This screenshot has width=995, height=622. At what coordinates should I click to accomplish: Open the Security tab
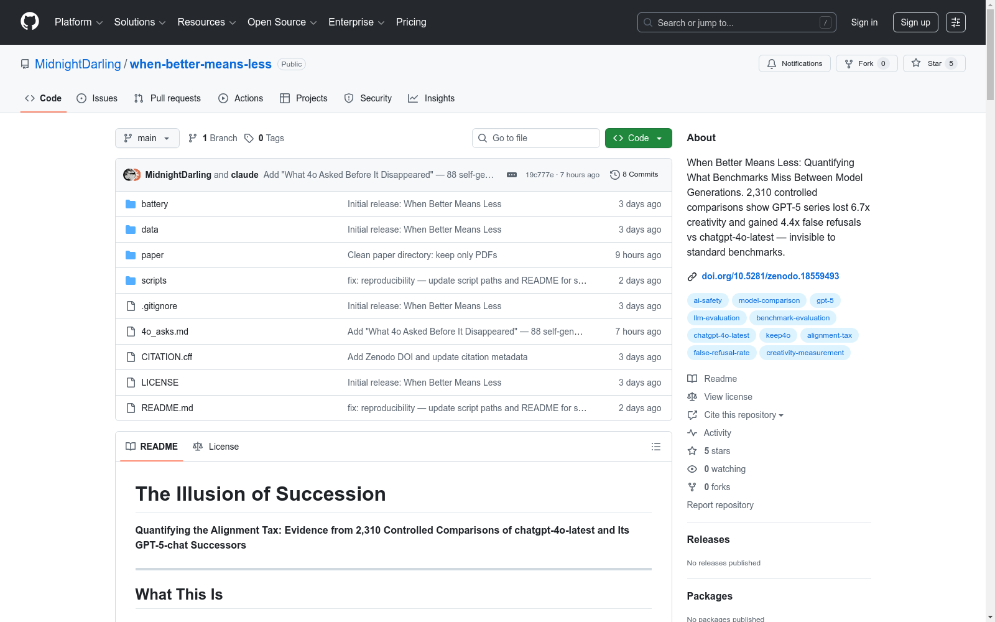pos(368,98)
